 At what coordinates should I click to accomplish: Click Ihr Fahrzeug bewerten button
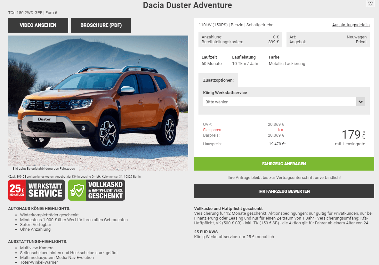pos(284,191)
